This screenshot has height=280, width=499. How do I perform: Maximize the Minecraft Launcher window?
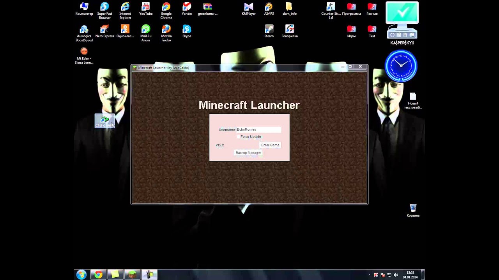350,67
